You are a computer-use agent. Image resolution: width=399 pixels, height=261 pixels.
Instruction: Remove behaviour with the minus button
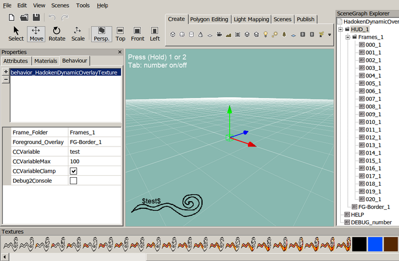[x=6, y=79]
